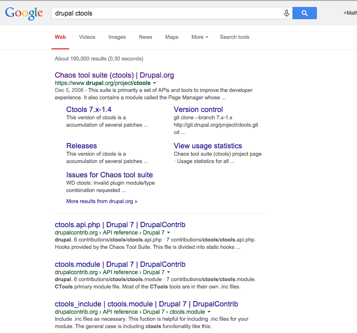Click 'About 190,000 results' stats text

[99, 59]
